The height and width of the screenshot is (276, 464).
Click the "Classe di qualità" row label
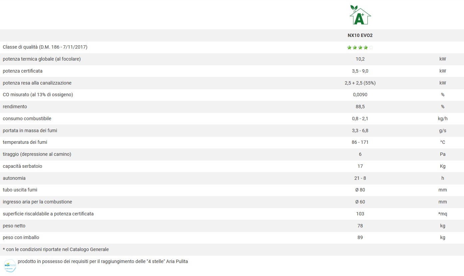[45, 47]
